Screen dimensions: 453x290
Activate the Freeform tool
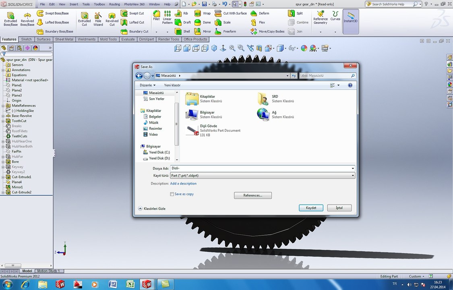point(225,31)
